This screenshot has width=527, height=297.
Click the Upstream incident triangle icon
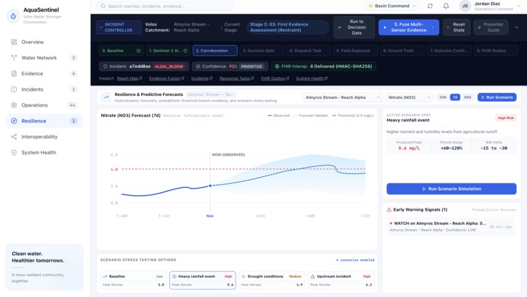[x=313, y=277]
